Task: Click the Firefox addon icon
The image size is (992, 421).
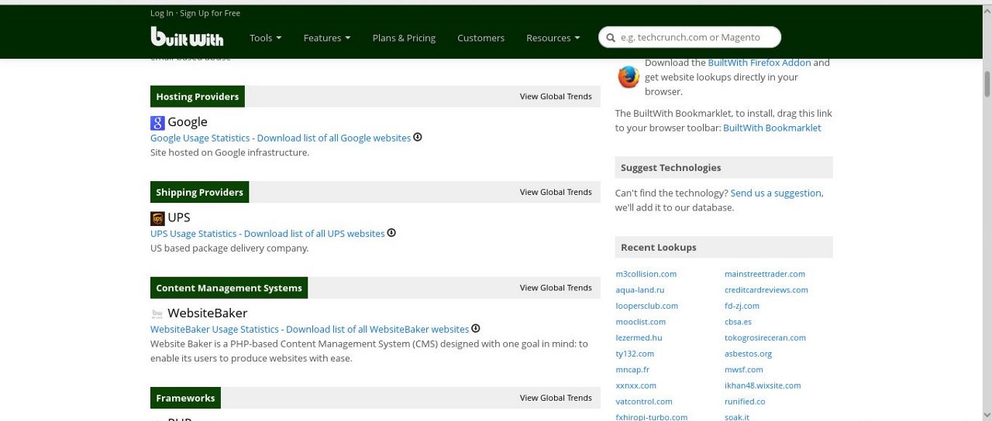Action: tap(629, 77)
